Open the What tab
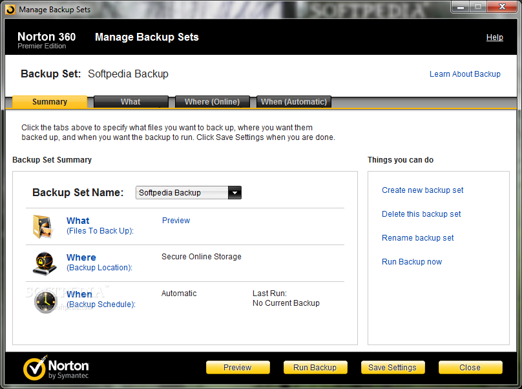522x389 pixels. 130,102
